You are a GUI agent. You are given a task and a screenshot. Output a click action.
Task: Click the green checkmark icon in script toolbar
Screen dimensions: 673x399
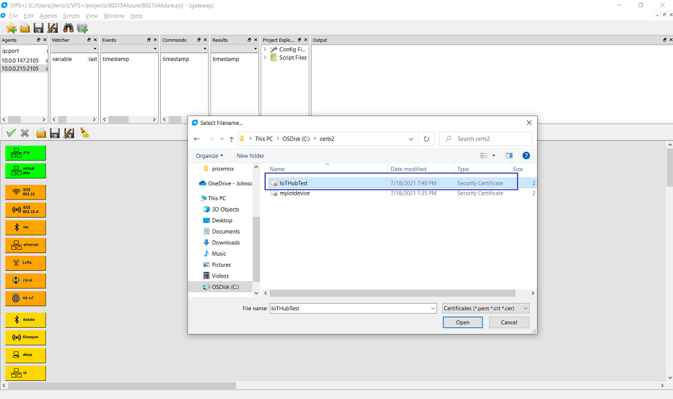11,133
